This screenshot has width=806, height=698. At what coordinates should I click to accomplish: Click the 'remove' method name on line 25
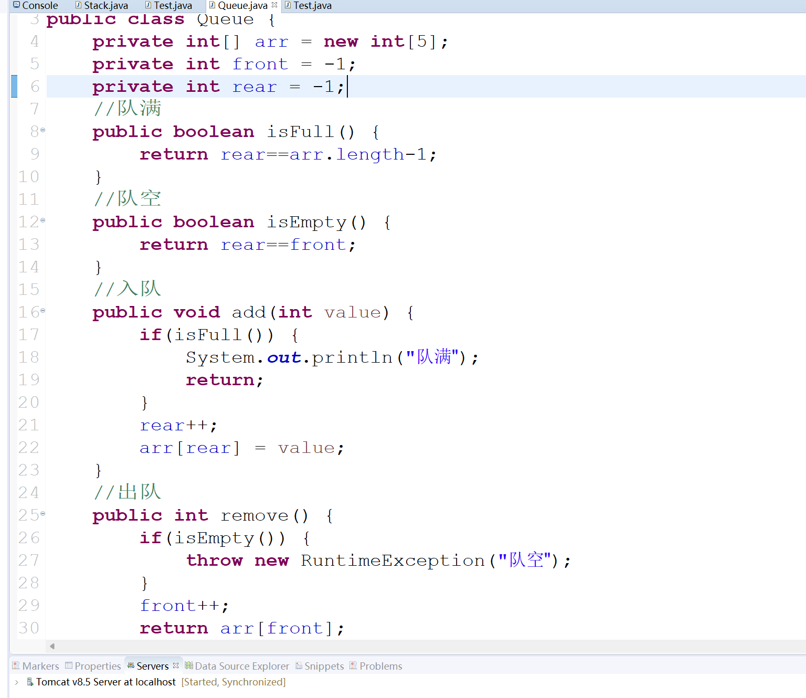(254, 516)
